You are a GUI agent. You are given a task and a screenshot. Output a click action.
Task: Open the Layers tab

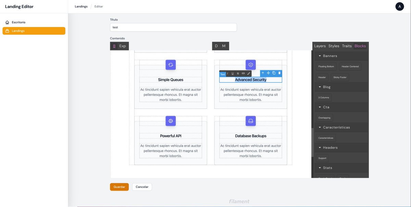click(x=320, y=46)
